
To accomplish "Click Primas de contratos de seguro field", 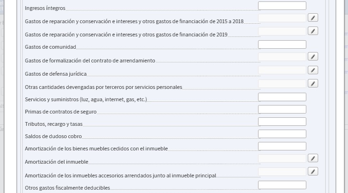I will tap(282, 109).
